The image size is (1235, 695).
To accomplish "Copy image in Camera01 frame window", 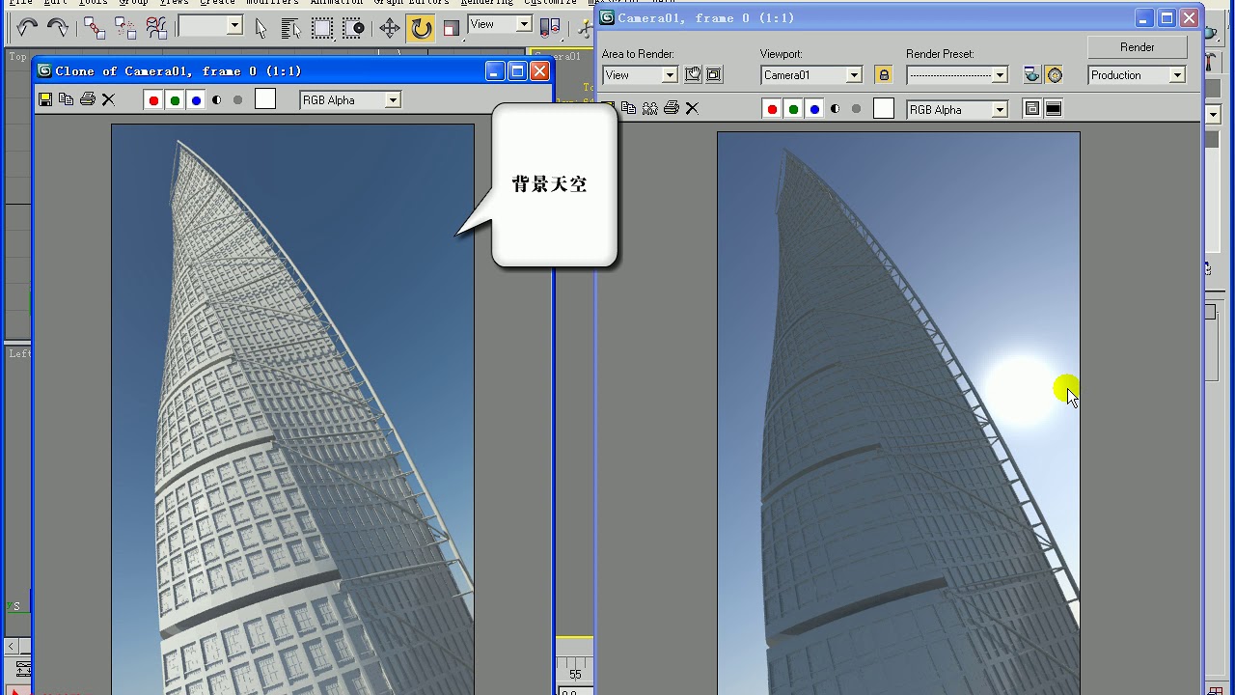I will (x=628, y=108).
